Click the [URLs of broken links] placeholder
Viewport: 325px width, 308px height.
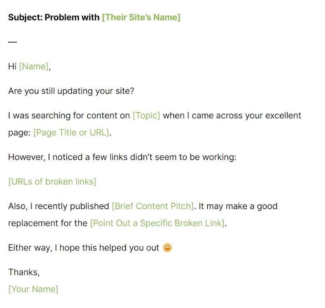(52, 181)
